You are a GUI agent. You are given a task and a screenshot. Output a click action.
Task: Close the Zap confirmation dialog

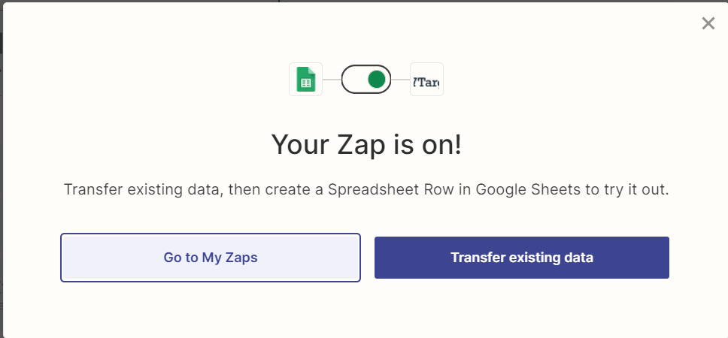pos(708,23)
